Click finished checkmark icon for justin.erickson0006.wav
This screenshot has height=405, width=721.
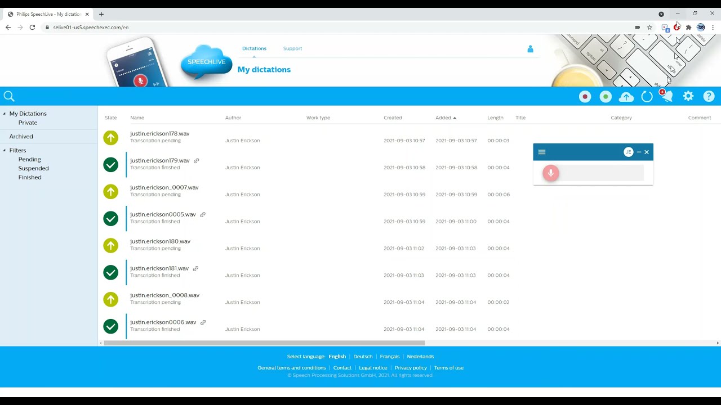[x=111, y=327]
